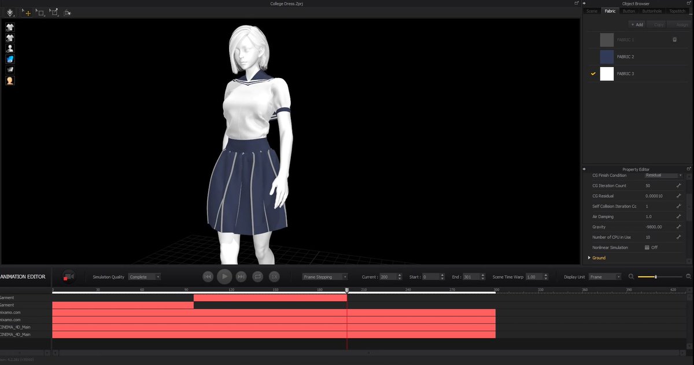This screenshot has height=365, width=694.
Task: Click the blue gizmo icon in the left sidebar
Action: (x=10, y=58)
